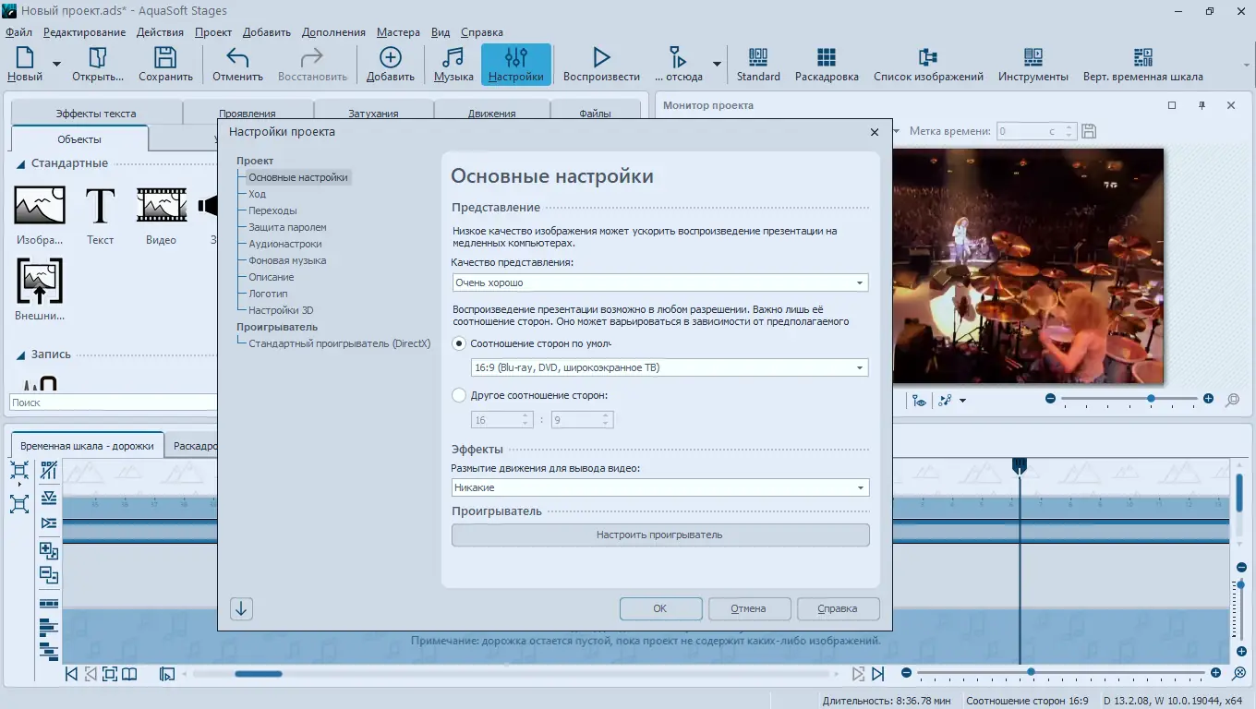Click the Восстановить redo arrow
This screenshot has height=709, width=1256.
[x=312, y=57]
